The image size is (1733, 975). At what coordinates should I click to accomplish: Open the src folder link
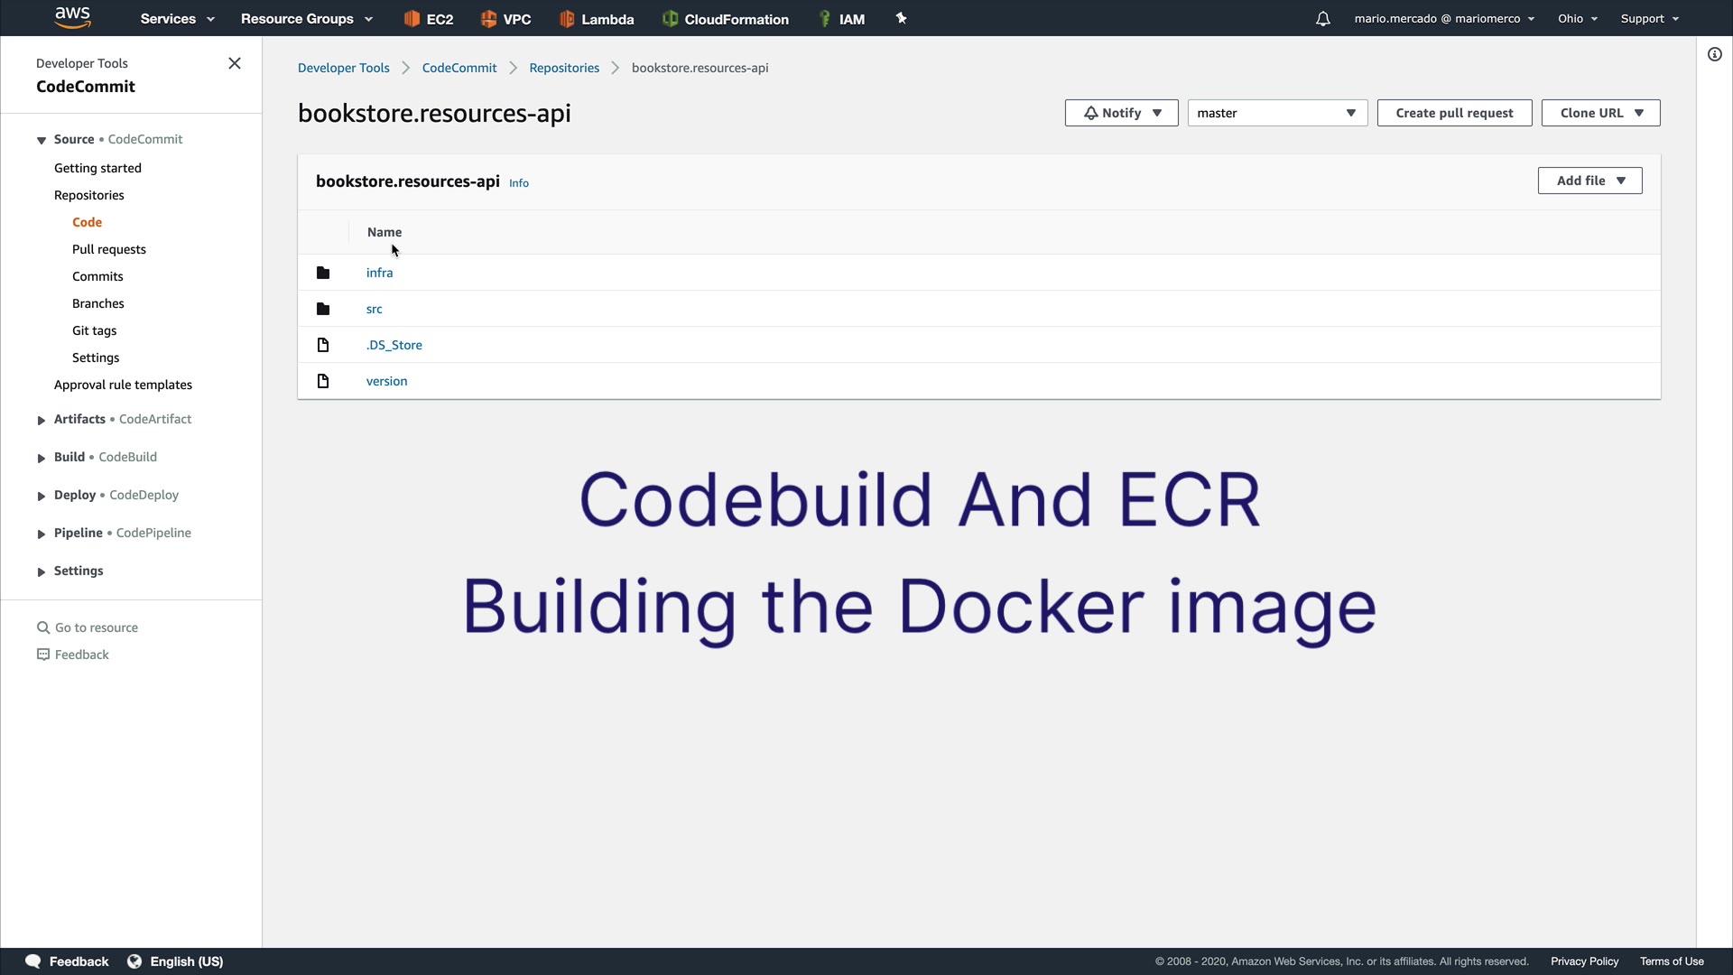[x=374, y=309]
